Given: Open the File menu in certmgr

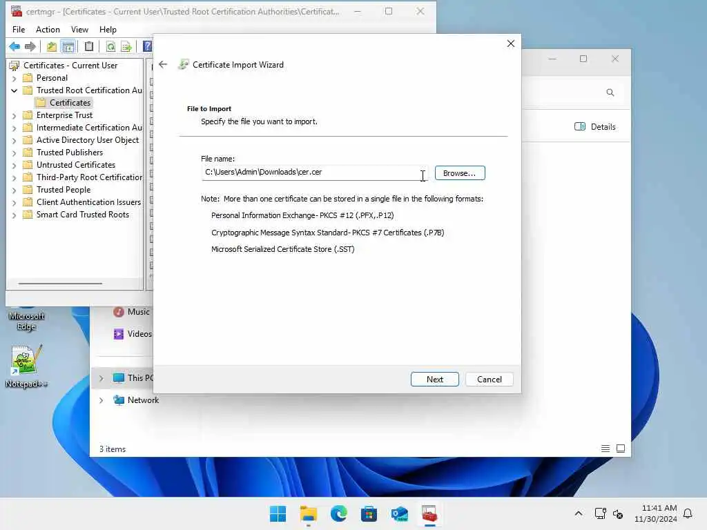Looking at the screenshot, I should point(19,29).
